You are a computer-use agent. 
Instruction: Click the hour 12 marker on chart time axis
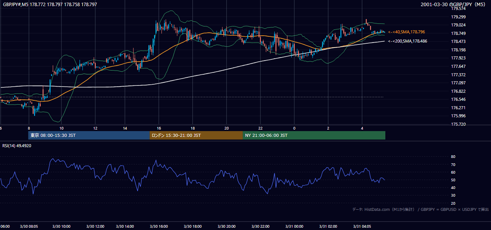[95, 128]
